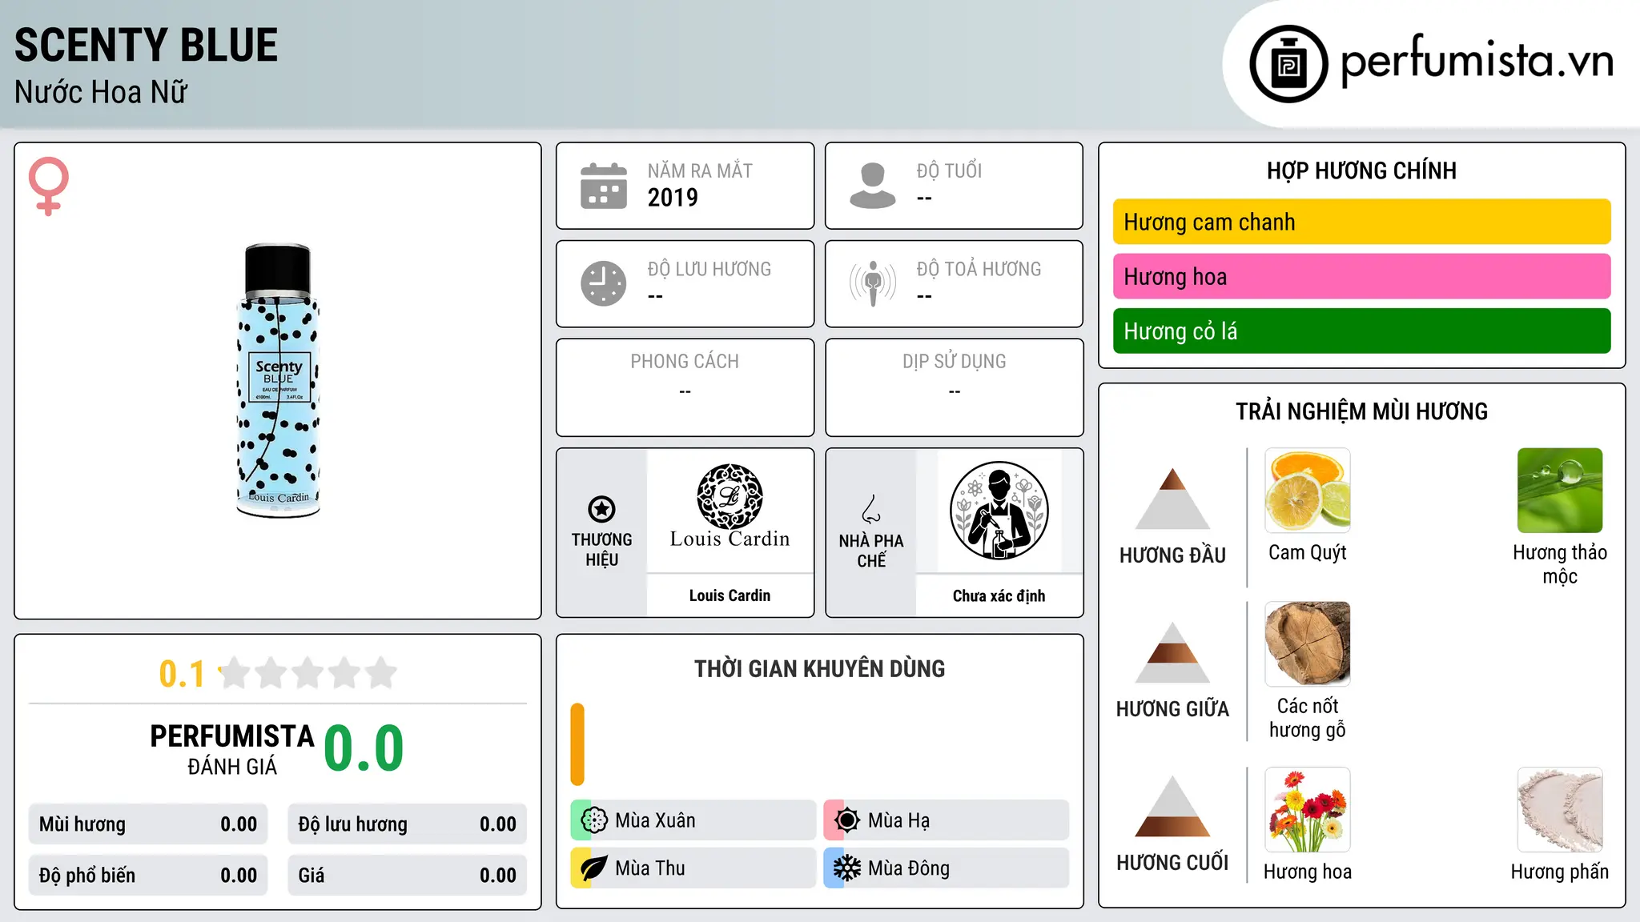This screenshot has width=1640, height=922.
Task: Select the Cam Quýt citrus note image
Action: 1308,491
